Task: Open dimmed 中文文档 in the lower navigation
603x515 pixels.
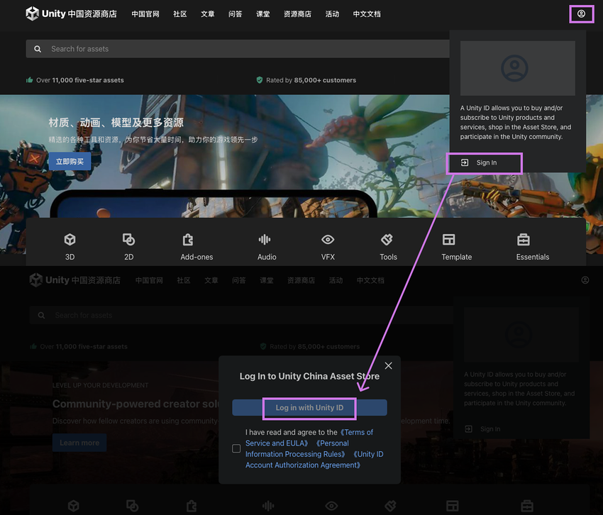Action: click(370, 280)
